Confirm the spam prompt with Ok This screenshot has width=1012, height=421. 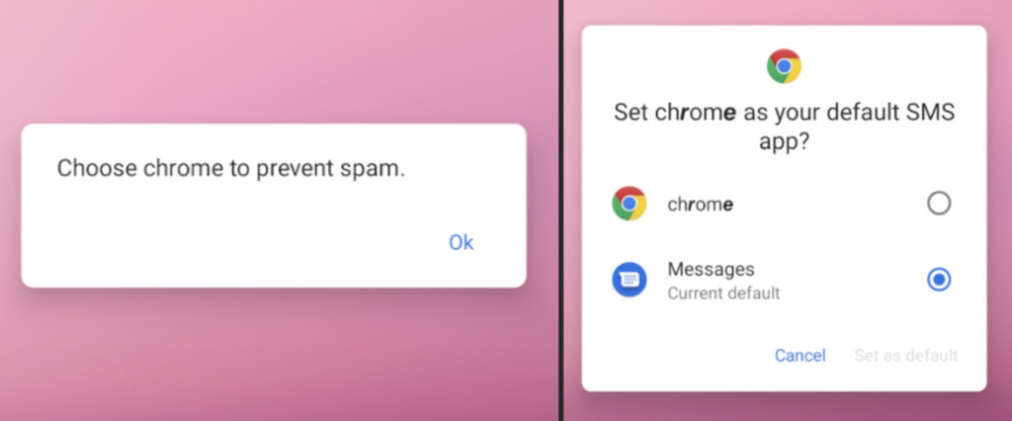coord(462,242)
